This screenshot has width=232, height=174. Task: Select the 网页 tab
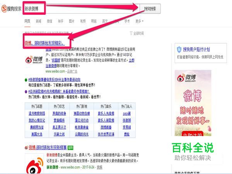(27, 21)
